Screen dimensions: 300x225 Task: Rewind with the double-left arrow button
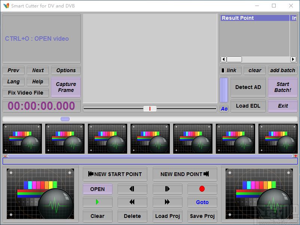coord(132,202)
